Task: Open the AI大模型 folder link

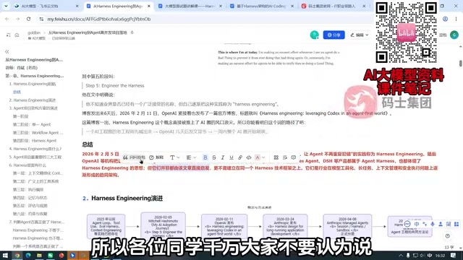Action: 37,38
